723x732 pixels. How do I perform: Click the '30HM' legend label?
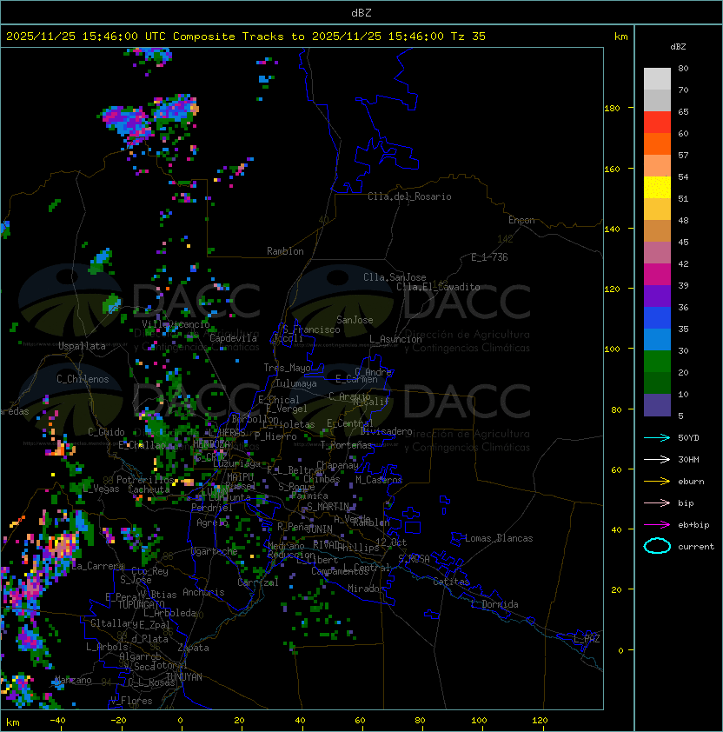click(688, 459)
